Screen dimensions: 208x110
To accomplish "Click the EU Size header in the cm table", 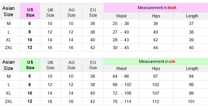I will (93, 65).
